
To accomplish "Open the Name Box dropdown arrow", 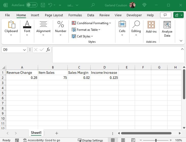I will tap(25, 50).
